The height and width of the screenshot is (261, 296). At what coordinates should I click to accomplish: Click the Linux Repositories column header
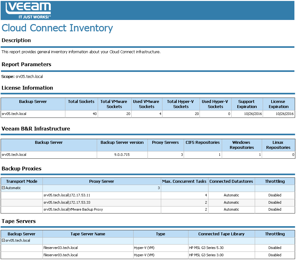coord(278,145)
